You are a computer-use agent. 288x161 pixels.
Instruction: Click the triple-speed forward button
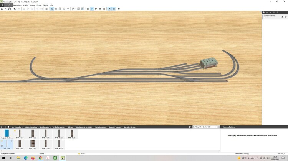pos(100,9)
